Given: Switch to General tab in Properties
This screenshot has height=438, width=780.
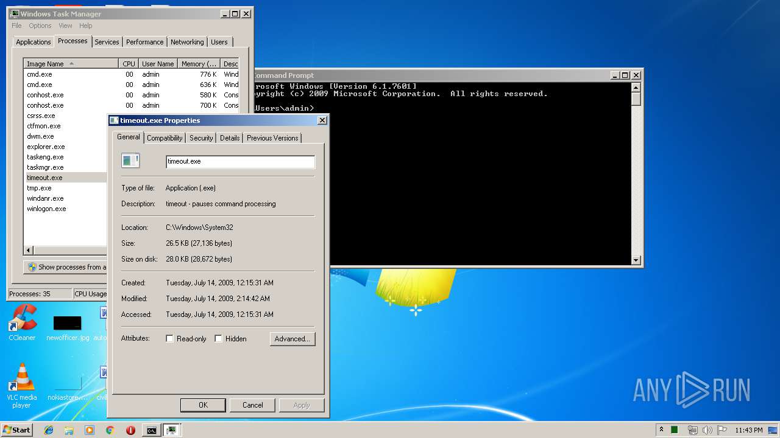Looking at the screenshot, I should (129, 137).
